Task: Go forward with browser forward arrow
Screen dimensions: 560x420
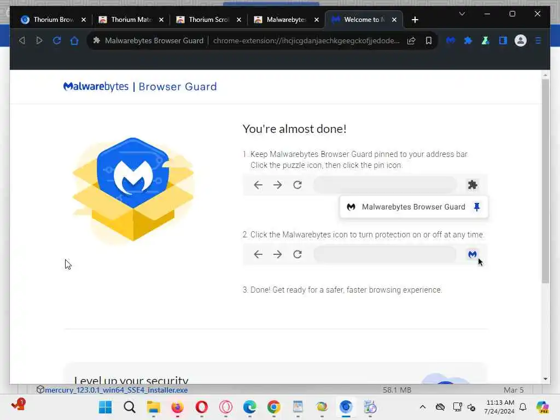Action: (39, 40)
